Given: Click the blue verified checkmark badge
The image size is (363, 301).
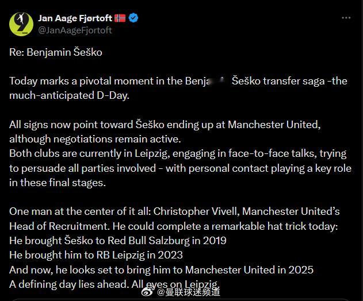Looking at the screenshot, I should click(133, 18).
